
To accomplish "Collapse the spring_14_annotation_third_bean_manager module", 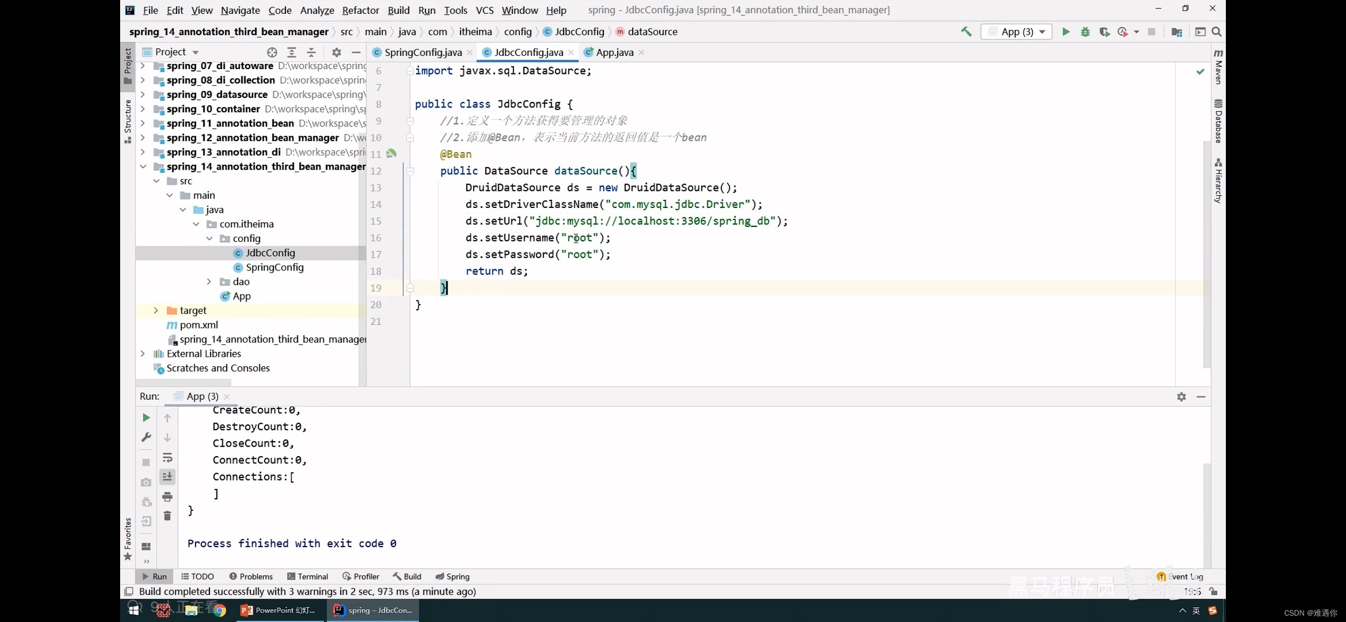I will coord(142,166).
